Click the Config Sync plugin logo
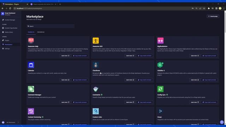This screenshot has height=127, width=226. [160, 89]
